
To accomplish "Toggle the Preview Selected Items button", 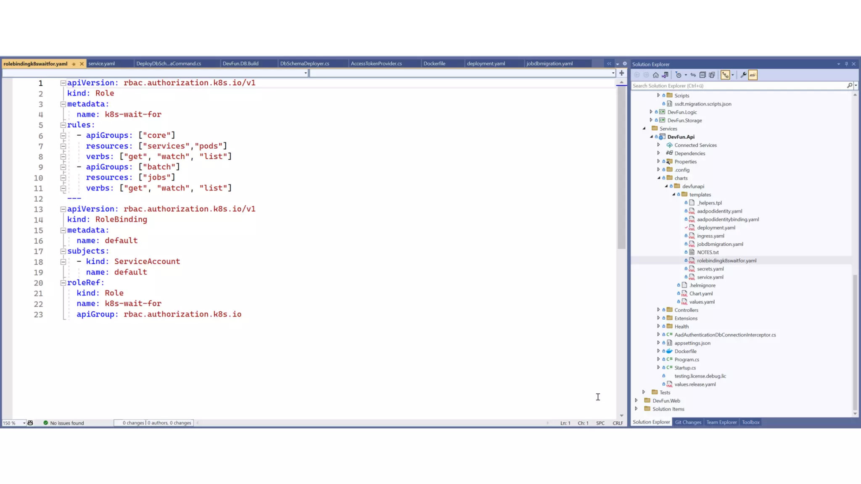I will [x=753, y=75].
